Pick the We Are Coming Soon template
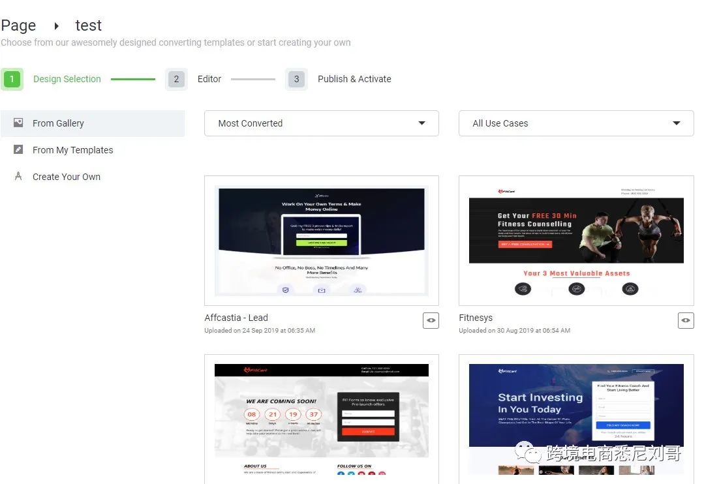 (x=321, y=419)
